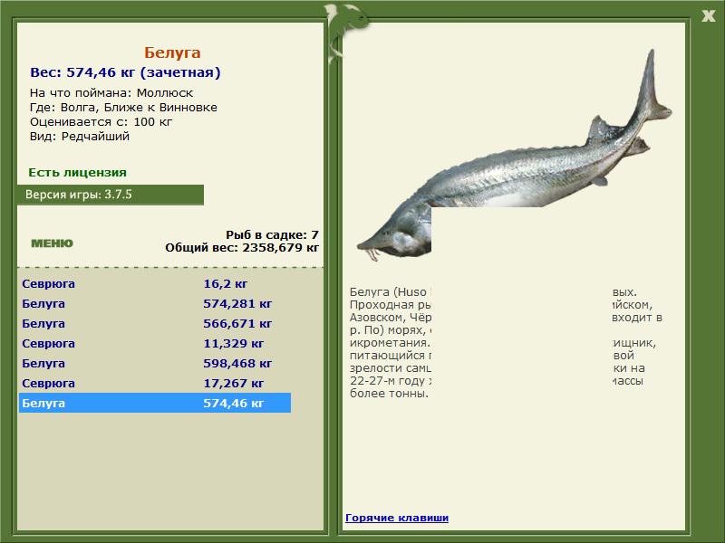Click the beluga sturgeon picture

tap(515, 157)
